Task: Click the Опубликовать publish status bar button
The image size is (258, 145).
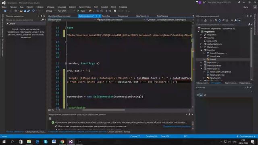Action: pos(246,136)
